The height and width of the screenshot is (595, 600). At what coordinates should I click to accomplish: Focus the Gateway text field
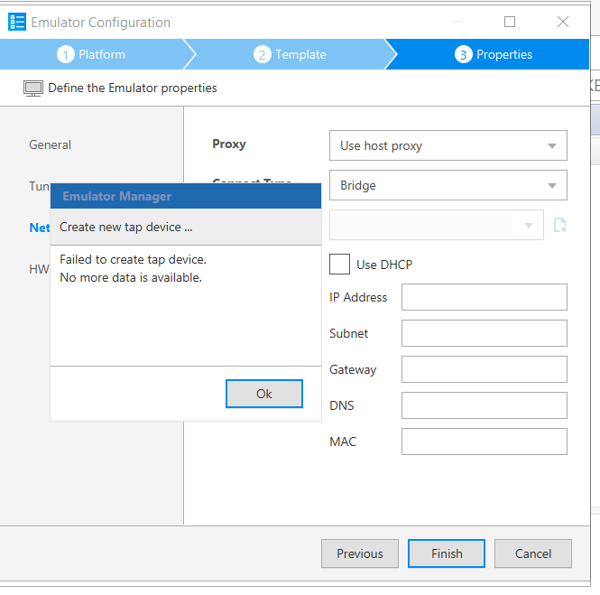pos(484,369)
